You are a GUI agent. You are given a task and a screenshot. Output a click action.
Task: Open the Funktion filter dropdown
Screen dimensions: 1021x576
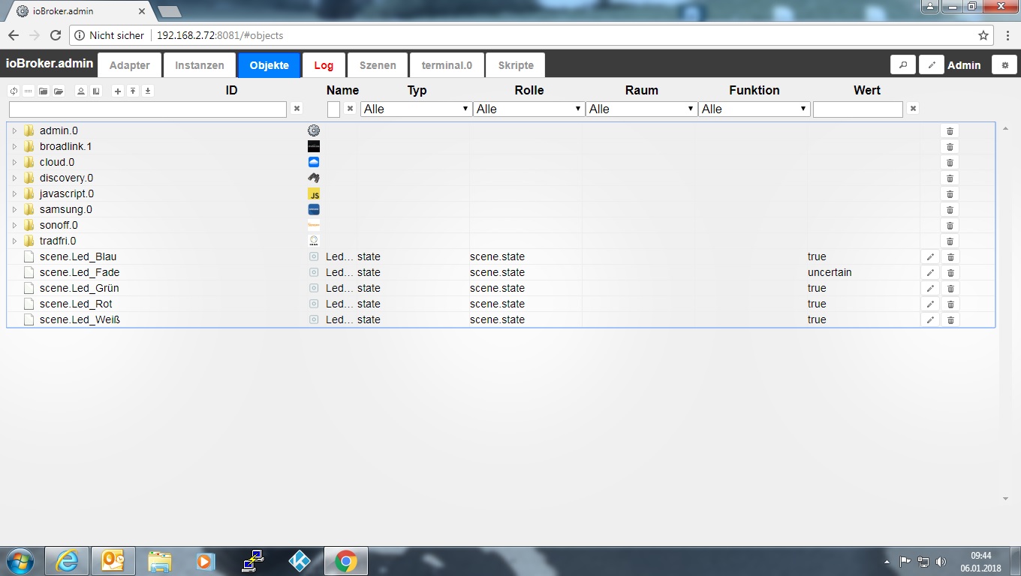click(x=754, y=109)
